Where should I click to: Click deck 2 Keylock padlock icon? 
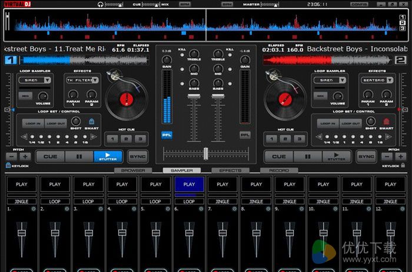[x=403, y=165]
